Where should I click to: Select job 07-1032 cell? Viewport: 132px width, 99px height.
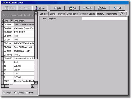[9, 55]
